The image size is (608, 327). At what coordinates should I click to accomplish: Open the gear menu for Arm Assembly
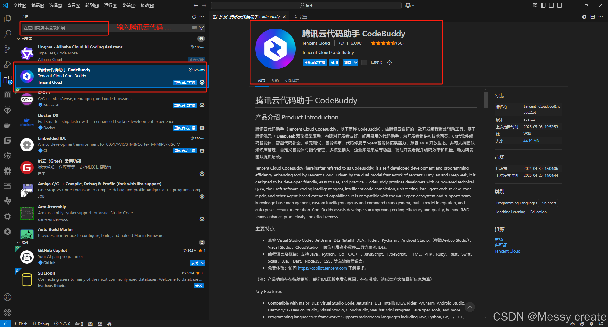coord(202,219)
